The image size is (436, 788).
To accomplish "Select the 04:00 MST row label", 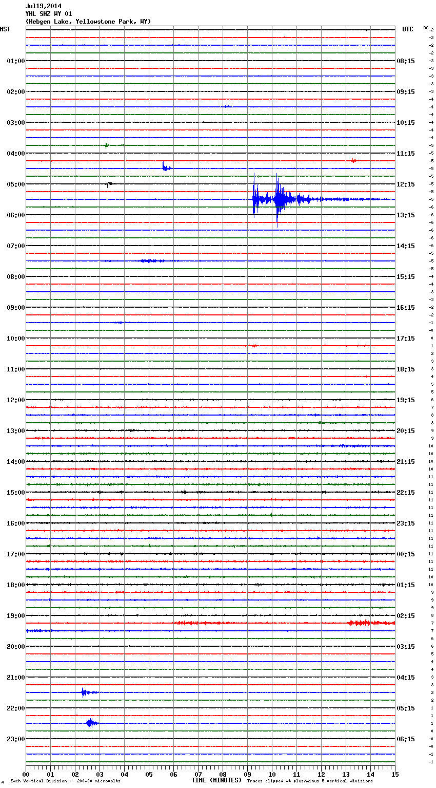I will pyautogui.click(x=15, y=153).
